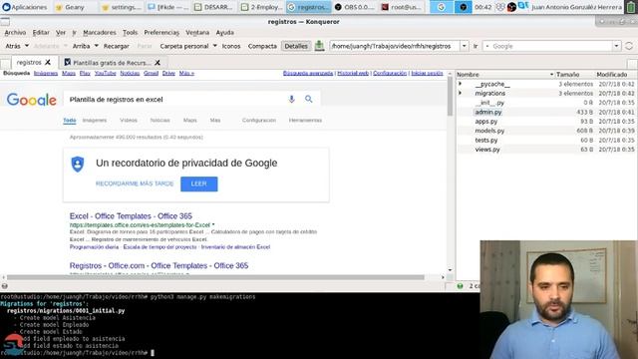Open the Aplicaciones menu in the panel

(24, 7)
